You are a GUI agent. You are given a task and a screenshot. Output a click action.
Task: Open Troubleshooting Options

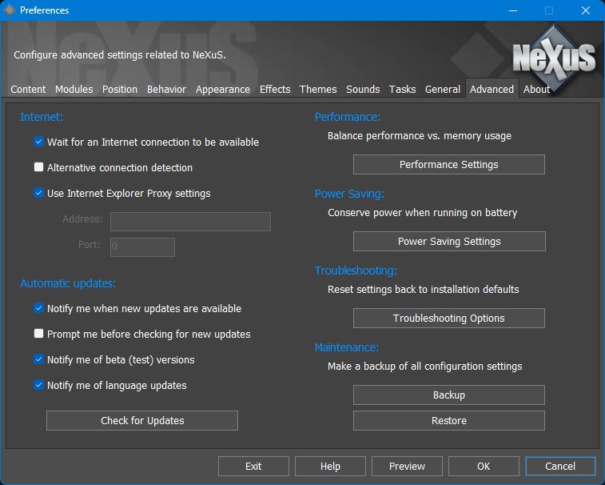pyautogui.click(x=448, y=318)
